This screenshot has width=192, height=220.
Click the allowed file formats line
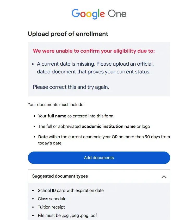[67, 216]
